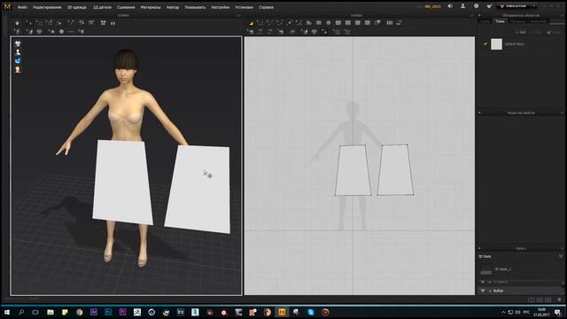The width and height of the screenshot is (567, 319).
Task: Select the 3D pattern in front of the avatar
Action: click(122, 183)
